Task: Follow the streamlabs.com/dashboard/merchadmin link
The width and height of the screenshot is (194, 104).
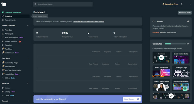Action: point(89,21)
